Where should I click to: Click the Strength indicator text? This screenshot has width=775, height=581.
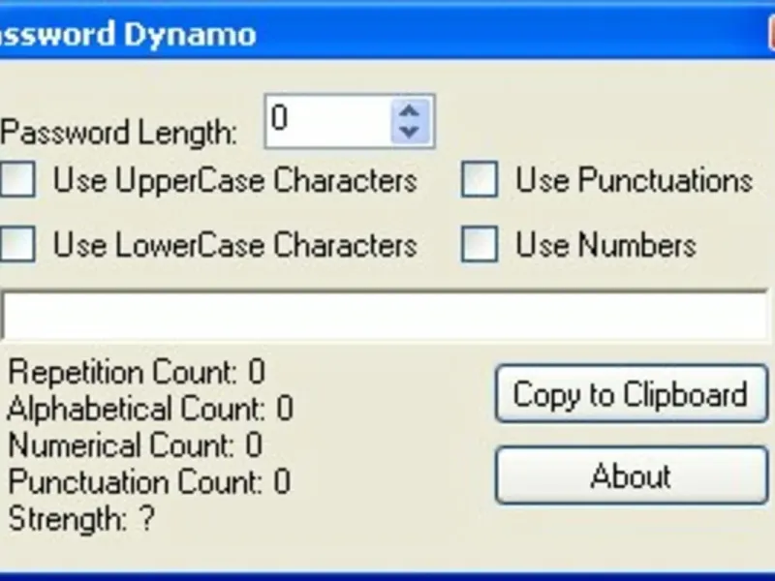pos(81,519)
